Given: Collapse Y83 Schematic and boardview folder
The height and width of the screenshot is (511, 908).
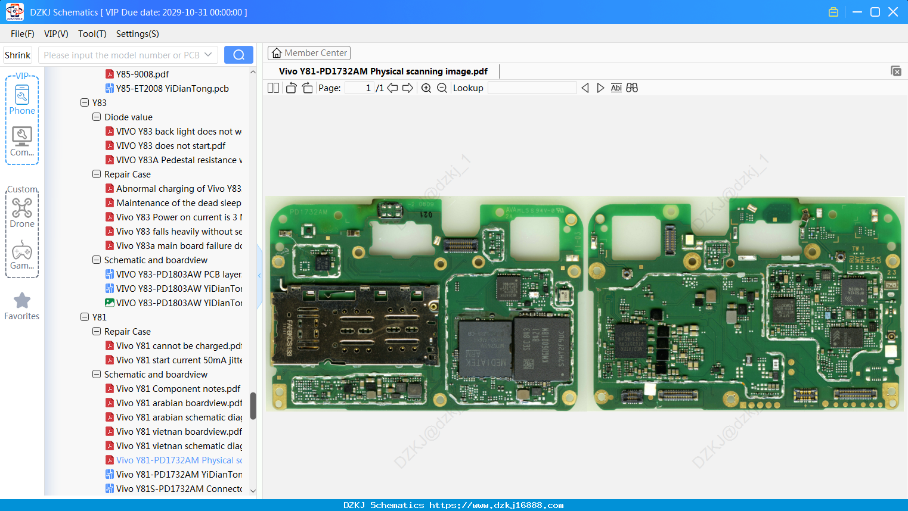Looking at the screenshot, I should (x=97, y=260).
